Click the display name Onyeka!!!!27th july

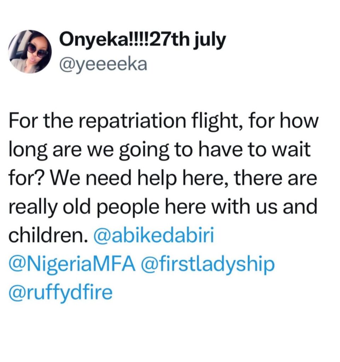[x=143, y=41]
